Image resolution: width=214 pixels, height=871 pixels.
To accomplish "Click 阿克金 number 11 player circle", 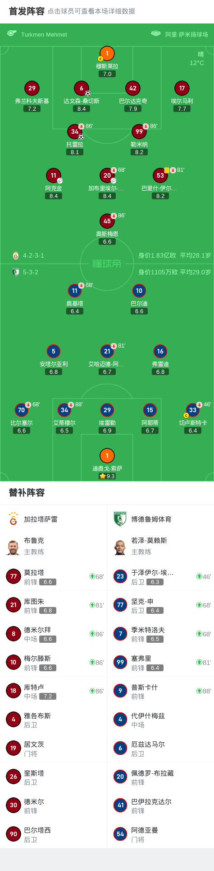I will click(x=54, y=175).
